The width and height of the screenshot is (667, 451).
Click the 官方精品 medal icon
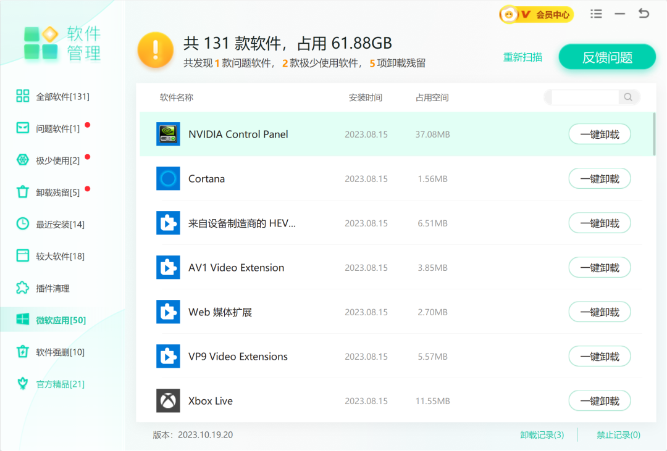[23, 383]
